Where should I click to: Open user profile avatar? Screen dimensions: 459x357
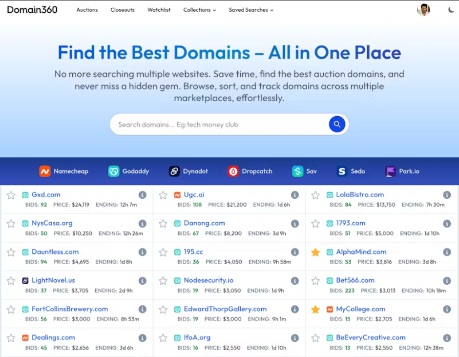pos(423,10)
